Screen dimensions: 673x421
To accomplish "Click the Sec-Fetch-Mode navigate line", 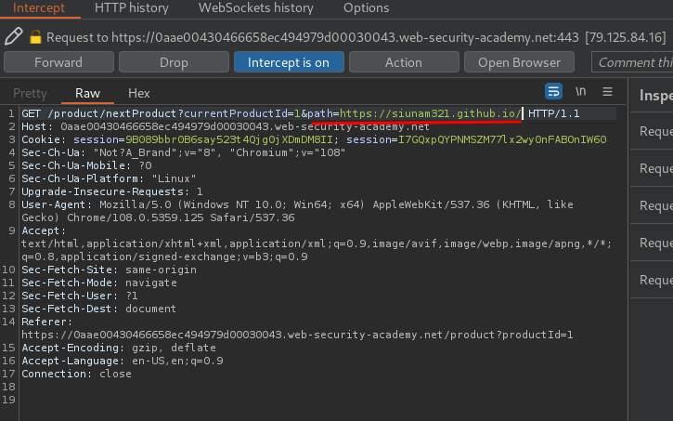I will (x=99, y=283).
